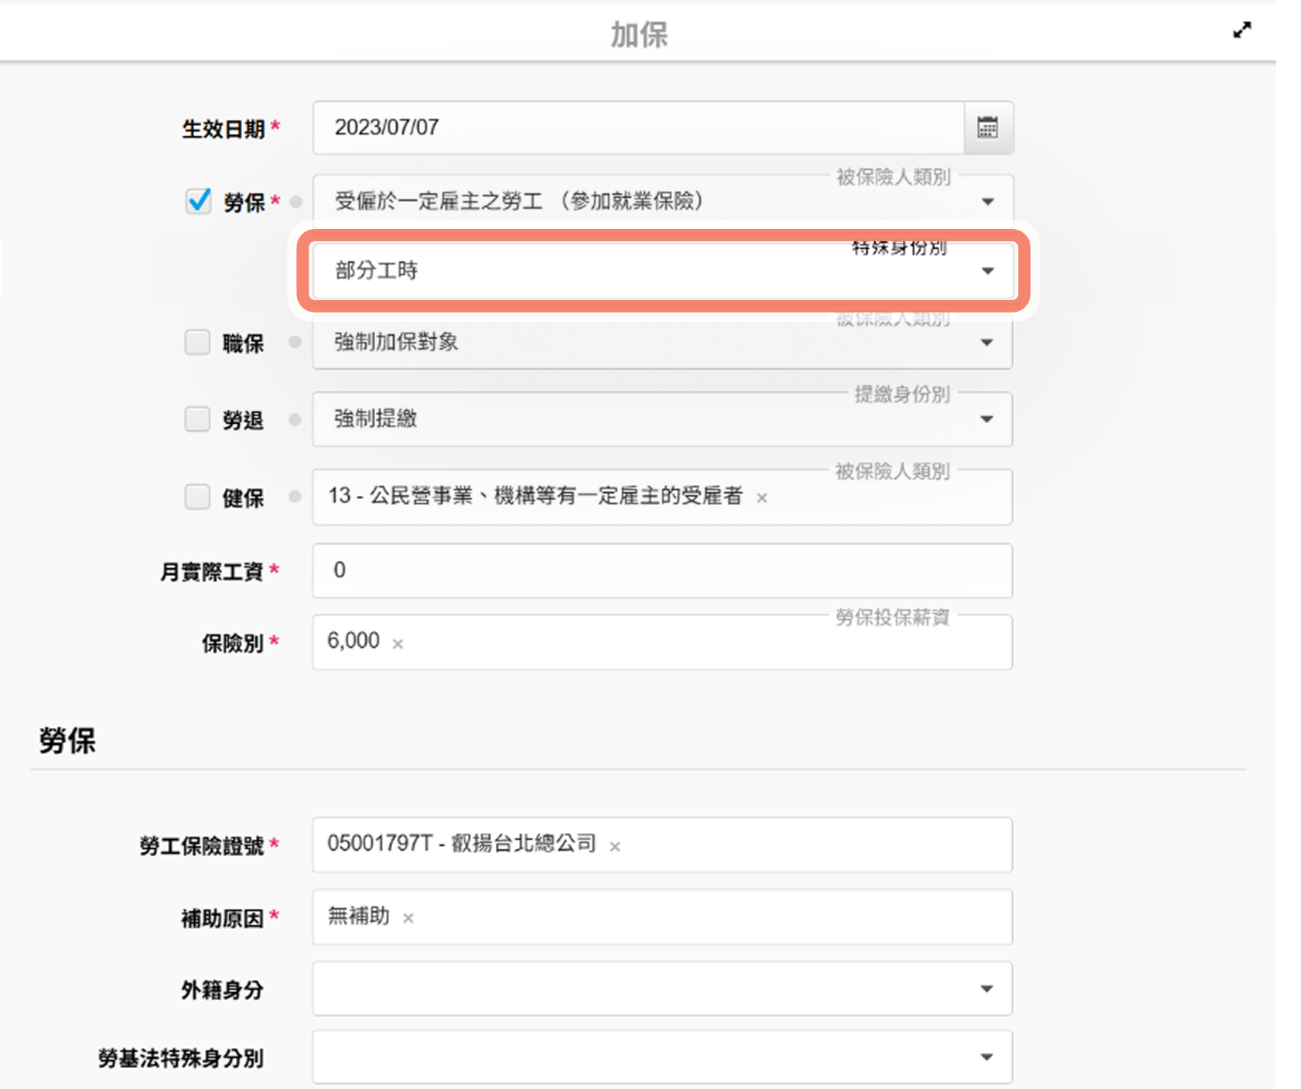
Task: Open the 外籍身分 dropdown
Action: pos(986,988)
